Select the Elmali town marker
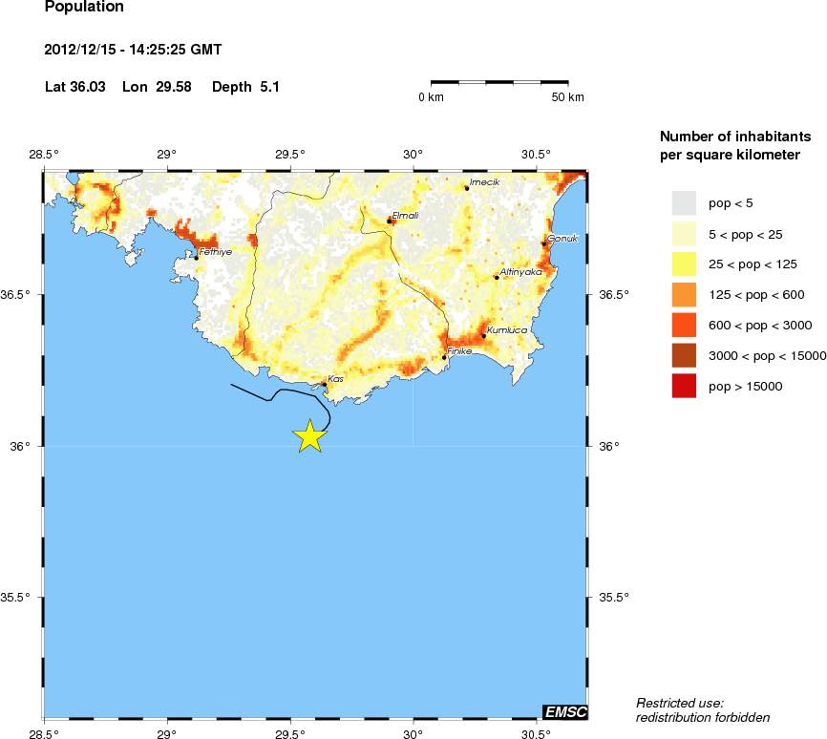This screenshot has height=739, width=827. point(390,221)
